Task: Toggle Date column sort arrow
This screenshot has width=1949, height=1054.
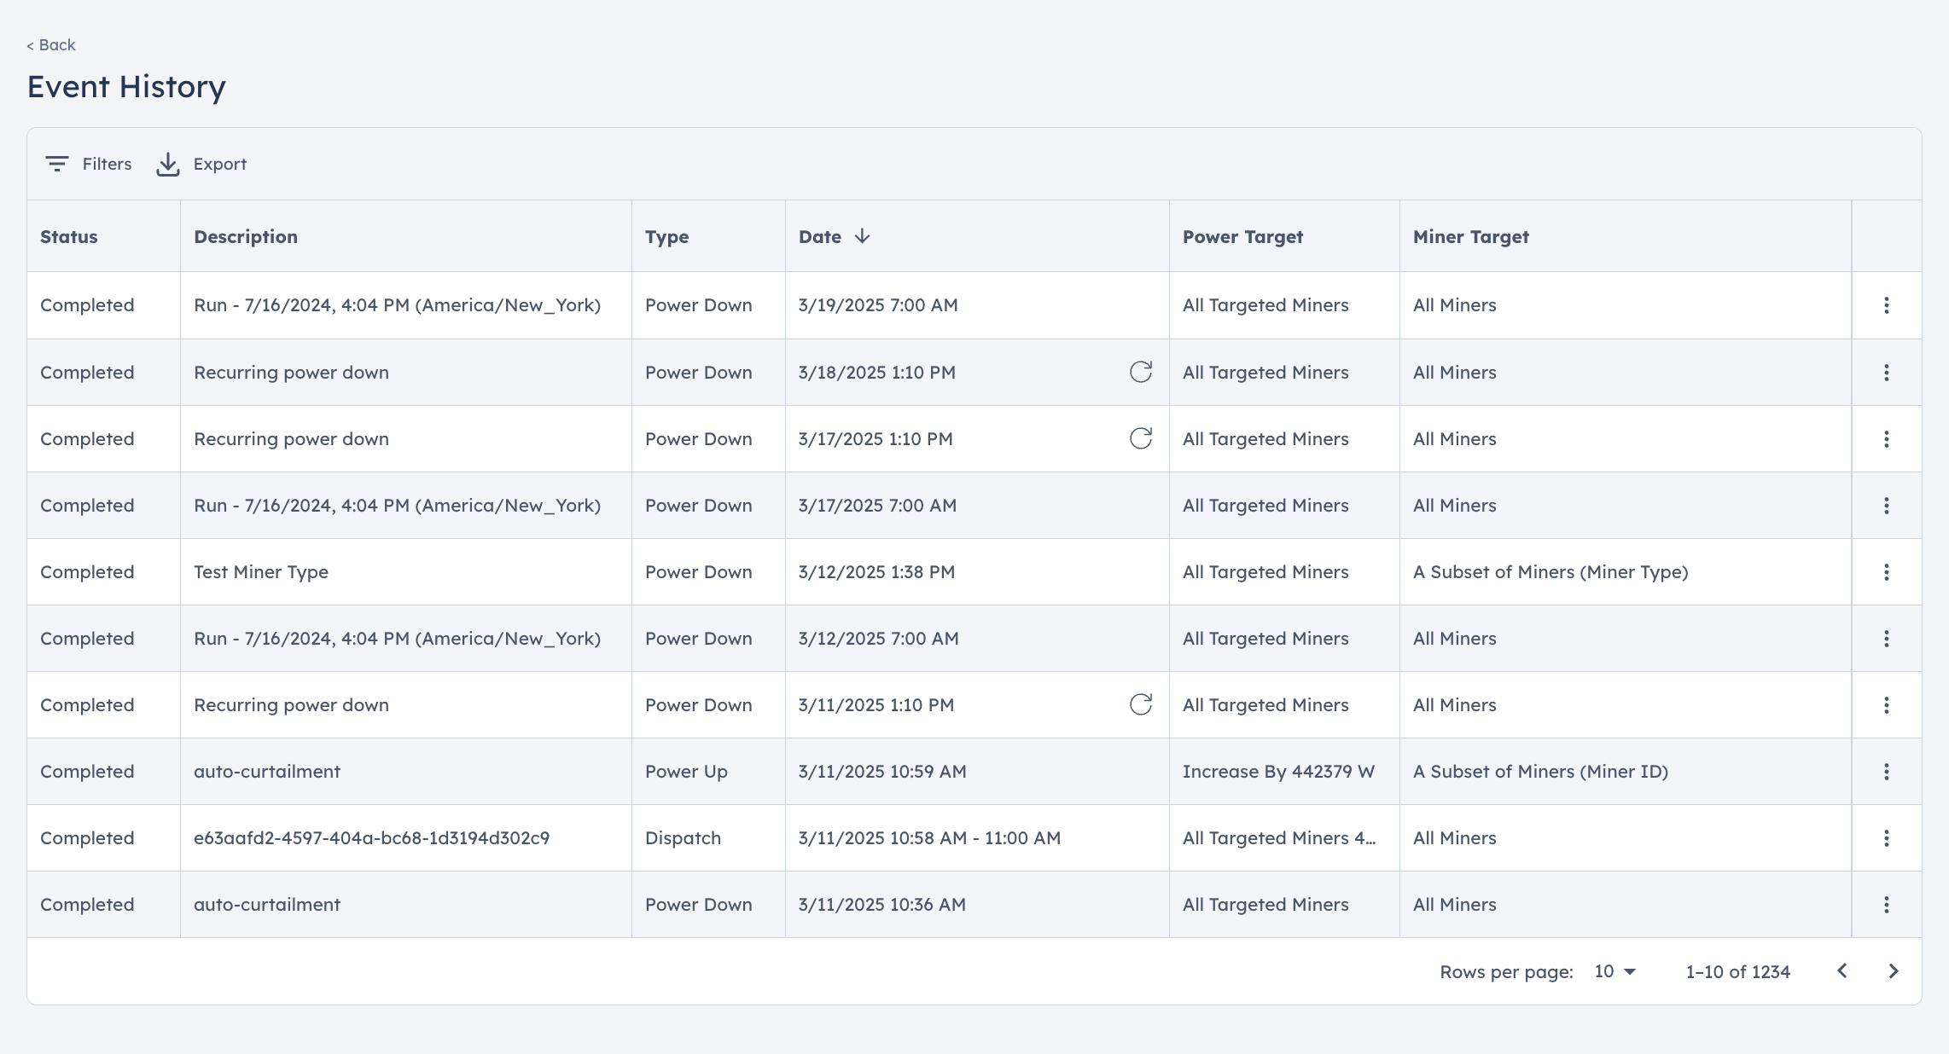Action: click(862, 236)
